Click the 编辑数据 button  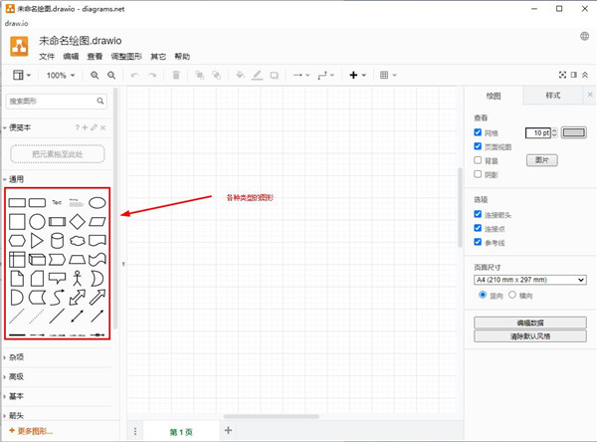click(x=529, y=323)
